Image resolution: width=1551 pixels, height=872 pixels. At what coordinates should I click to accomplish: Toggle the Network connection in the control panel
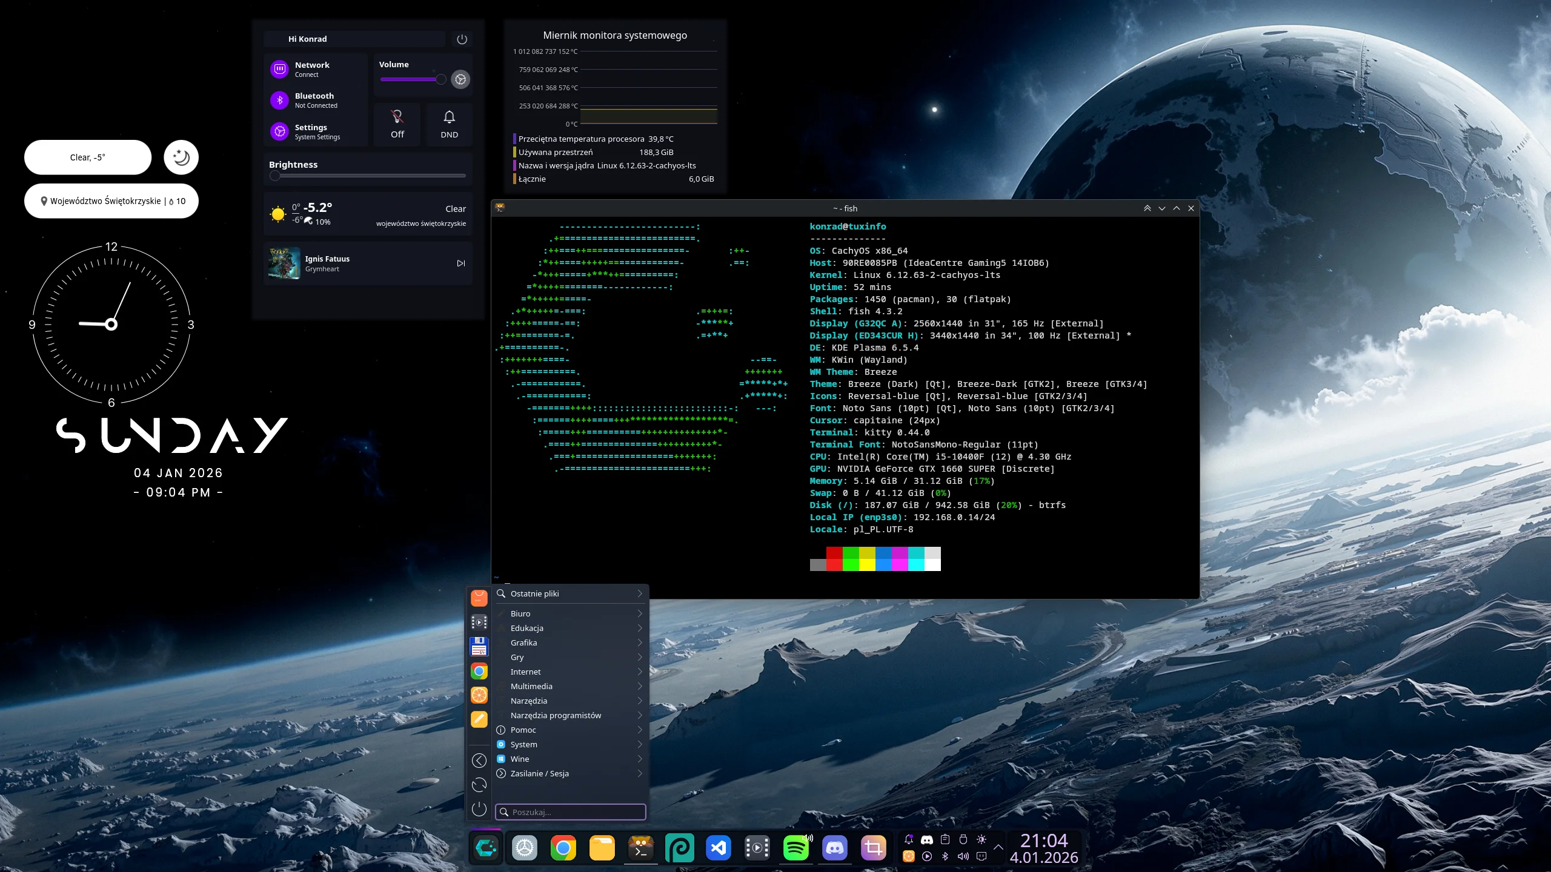point(280,69)
